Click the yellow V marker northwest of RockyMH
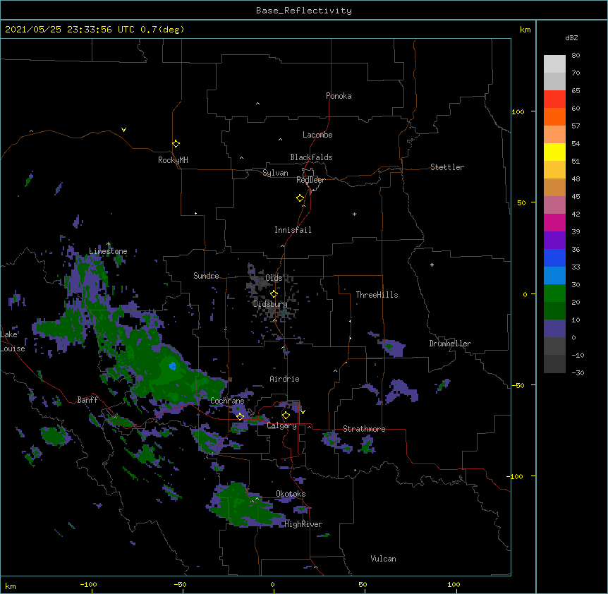The height and width of the screenshot is (594, 608). (x=123, y=130)
